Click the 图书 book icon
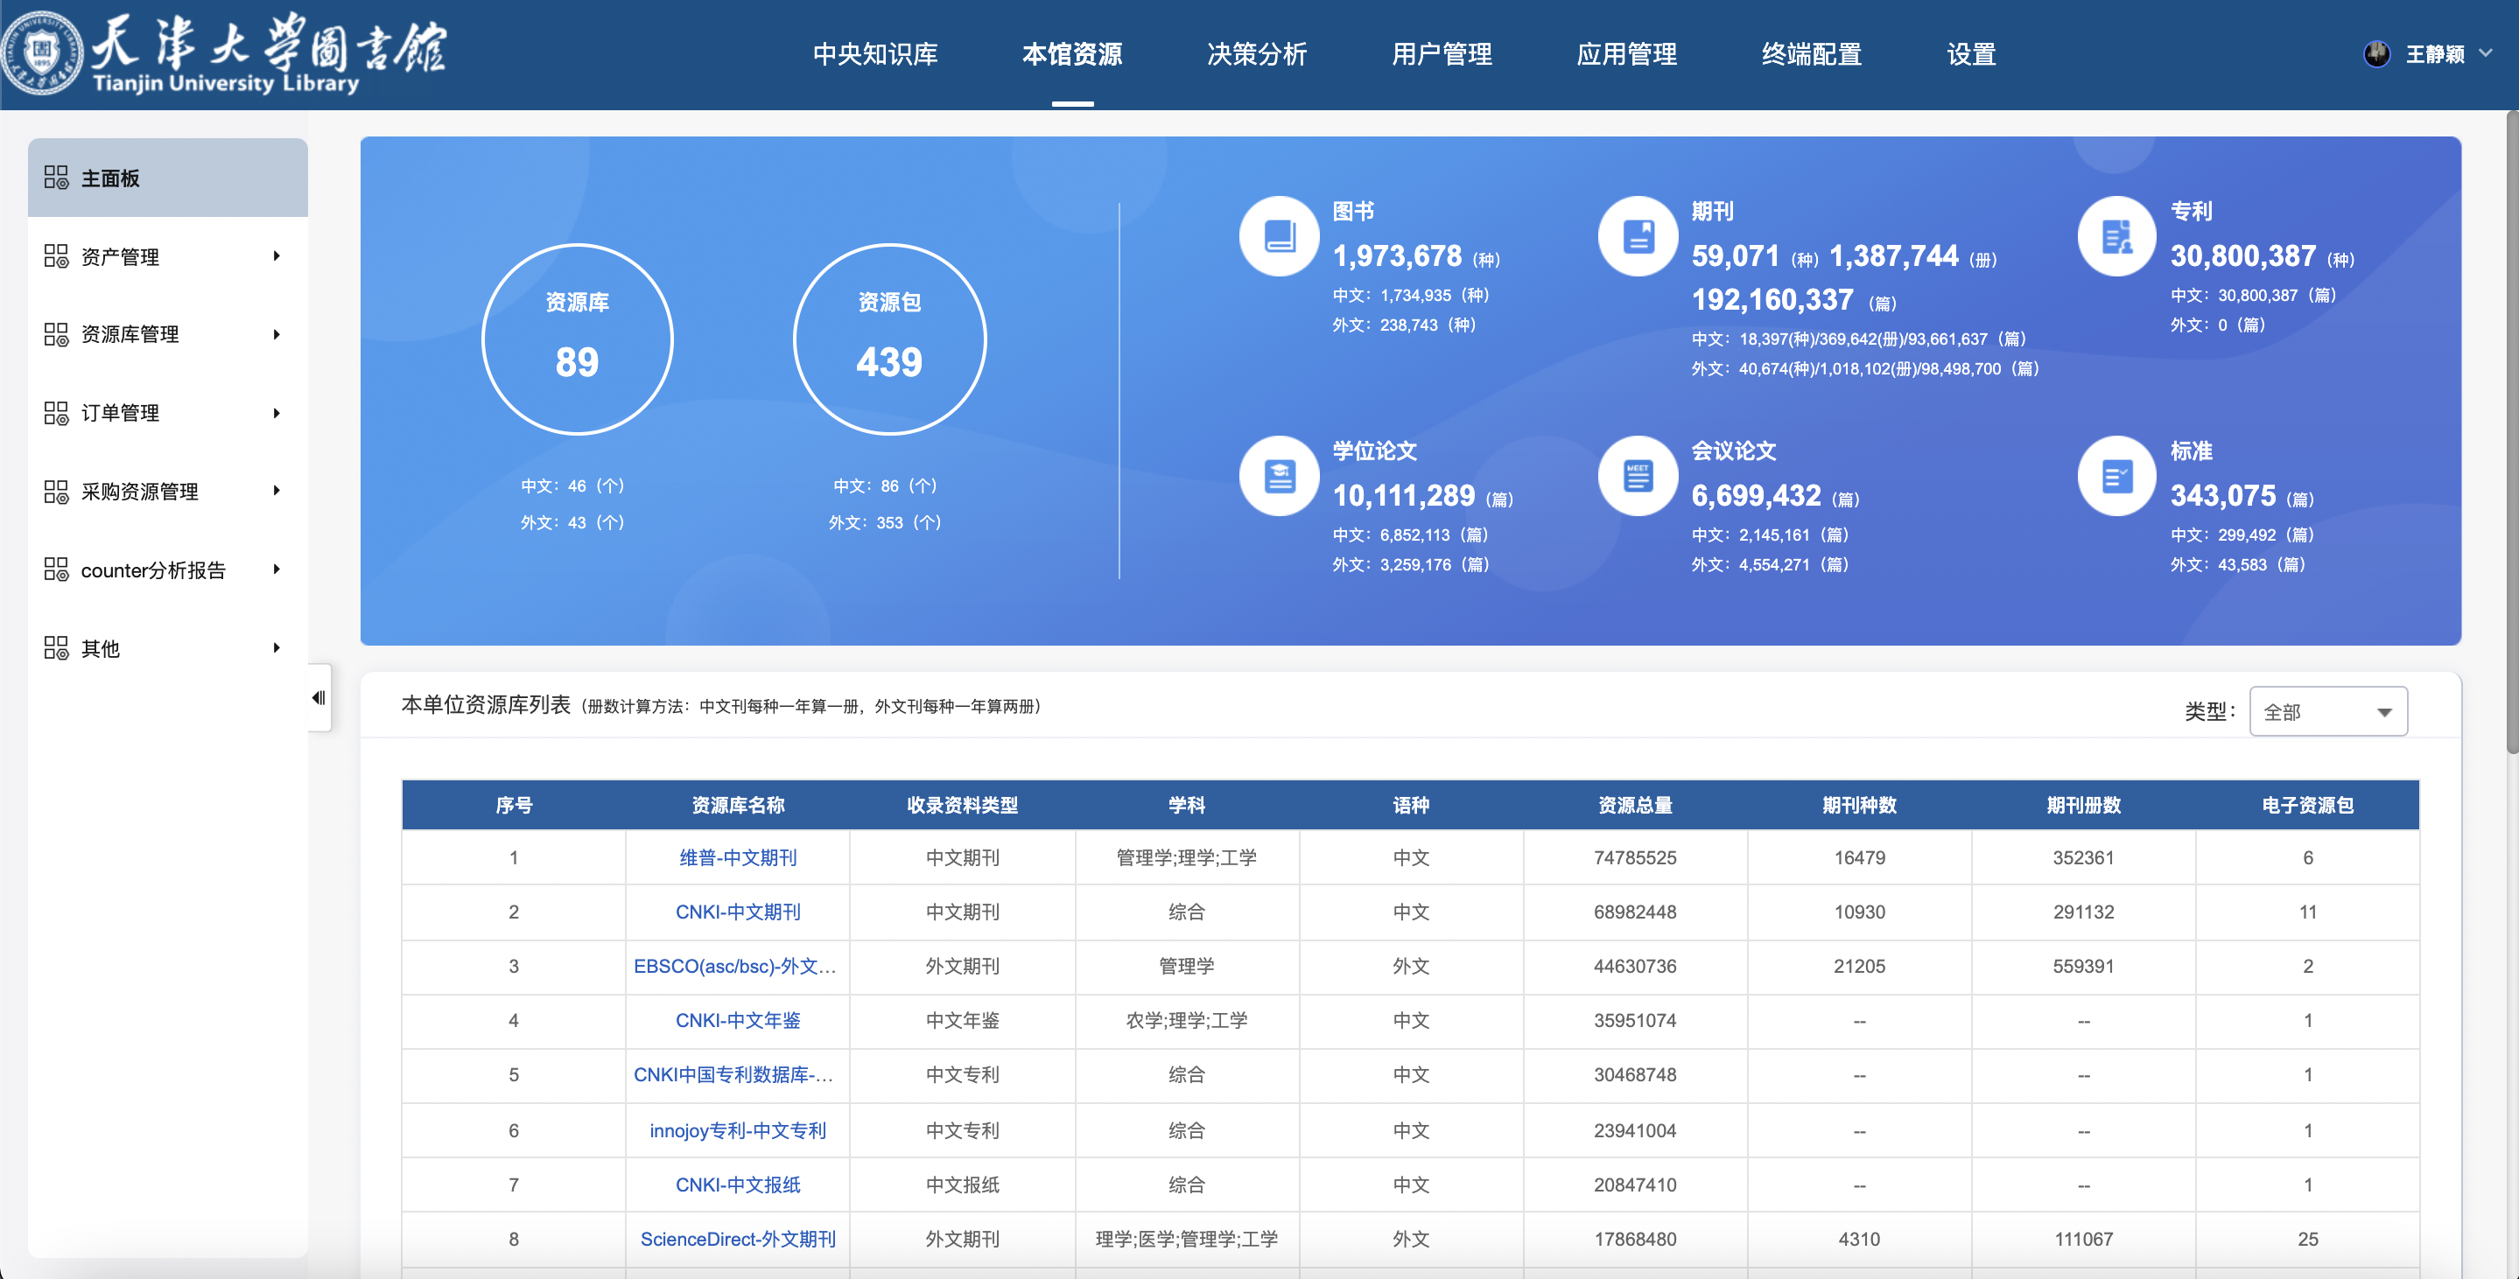The image size is (2519, 1279). pos(1279,236)
